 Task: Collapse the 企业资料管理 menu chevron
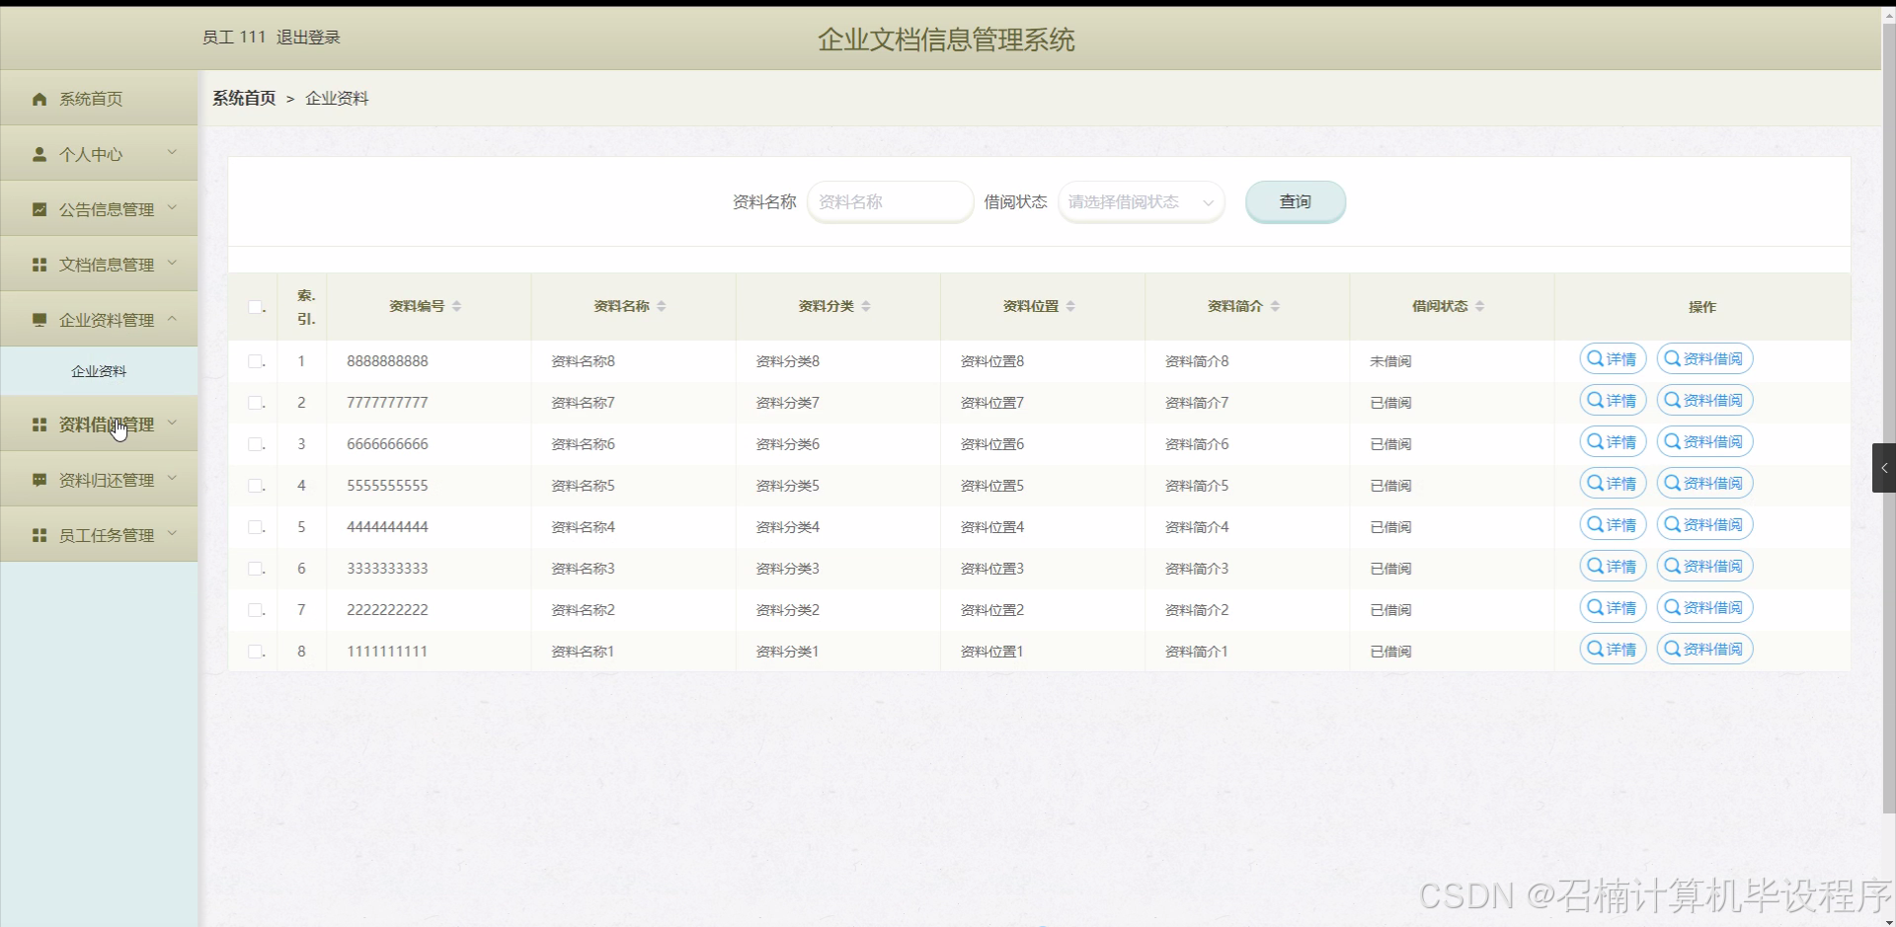172,318
